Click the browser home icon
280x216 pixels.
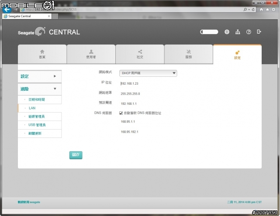(261, 10)
